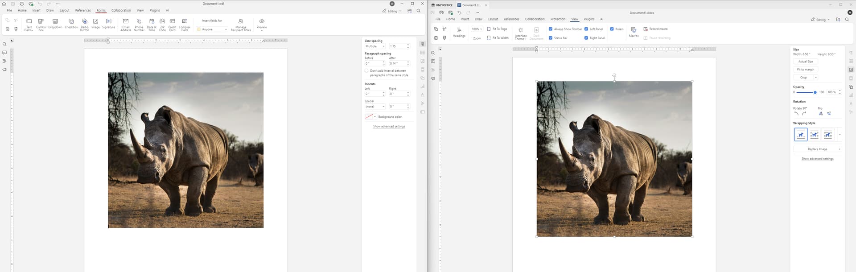Add a Radio Button form field
Image resolution: width=856 pixels, height=272 pixels.
85,24
